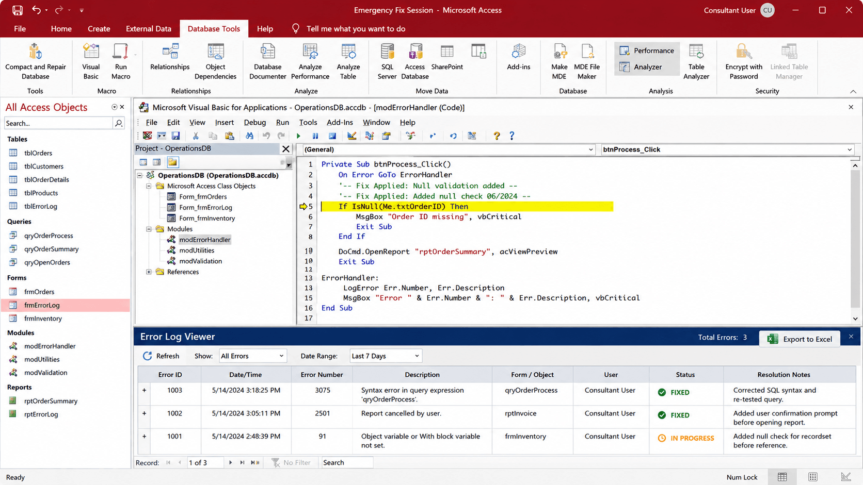
Task: Open the Debug menu in VBA editor
Action: pos(254,123)
